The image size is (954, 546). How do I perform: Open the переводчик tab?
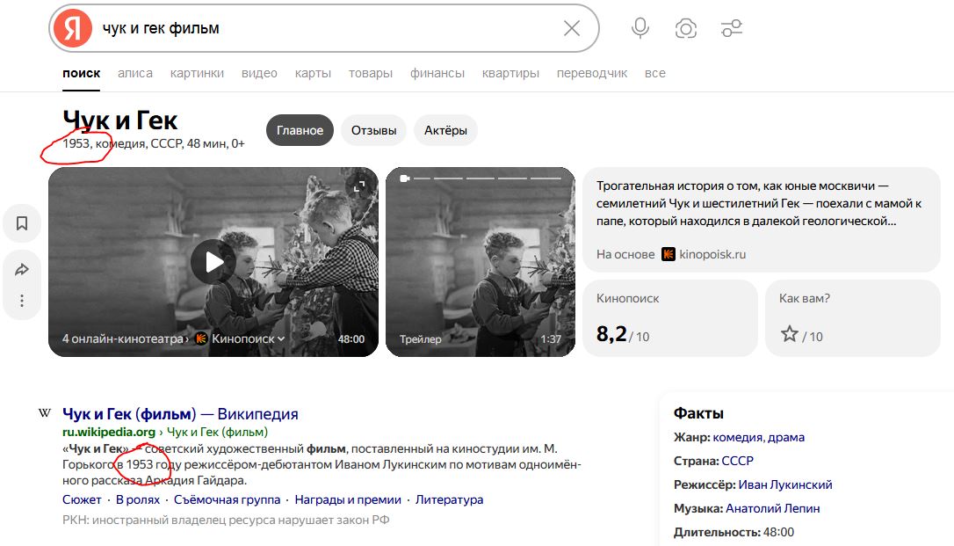click(592, 73)
